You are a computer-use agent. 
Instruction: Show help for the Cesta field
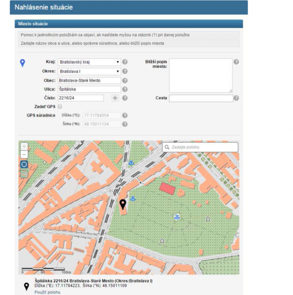pos(236,98)
